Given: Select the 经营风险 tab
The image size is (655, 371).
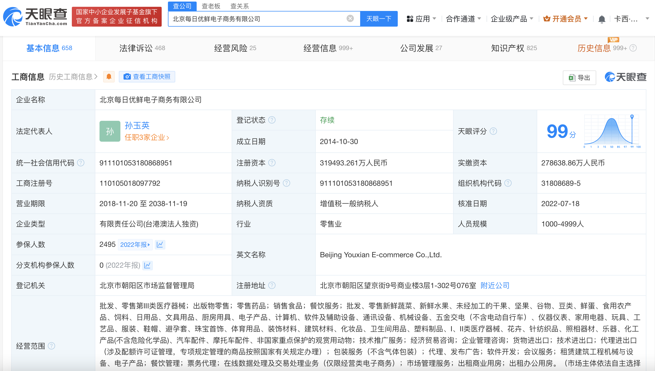Looking at the screenshot, I should tap(235, 48).
